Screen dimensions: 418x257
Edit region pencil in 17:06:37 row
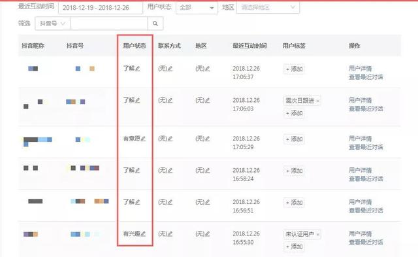[x=208, y=69]
